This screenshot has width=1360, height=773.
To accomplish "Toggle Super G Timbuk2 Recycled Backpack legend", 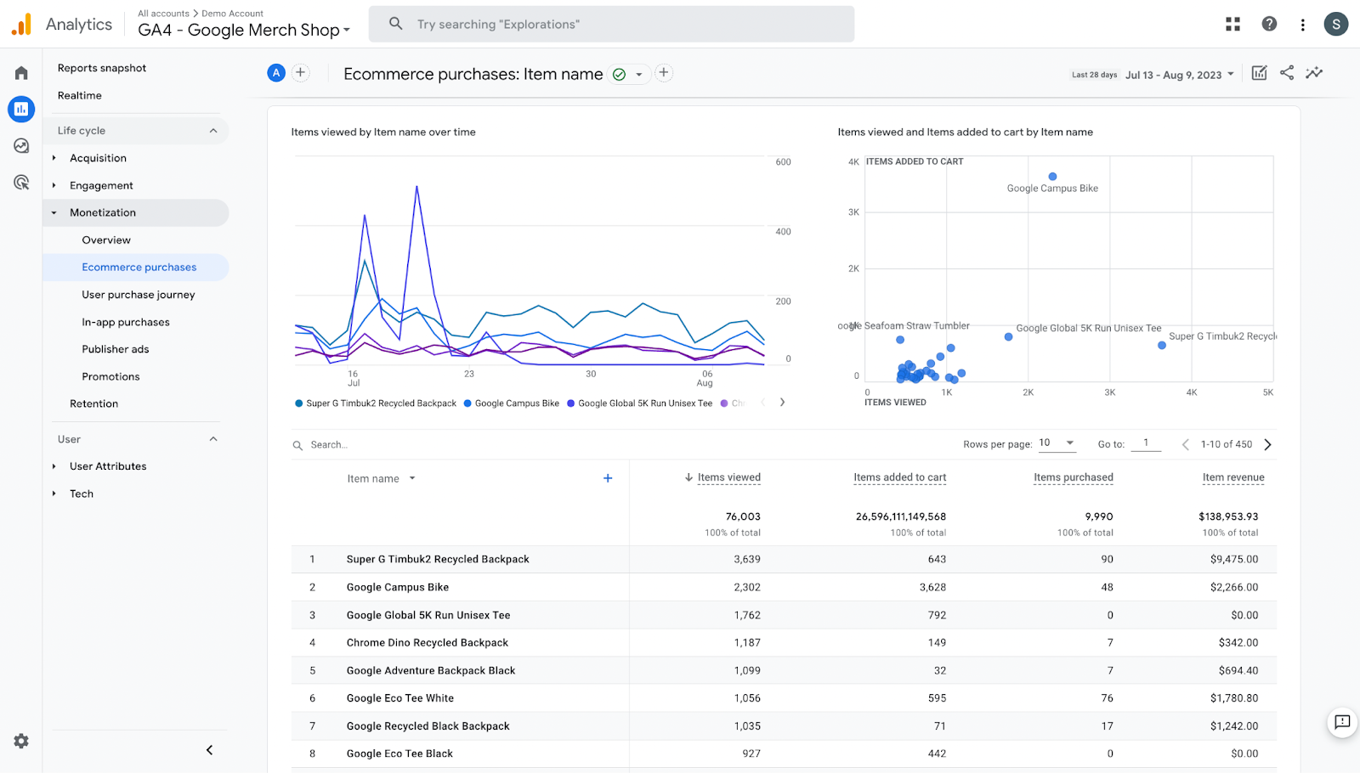I will click(376, 403).
